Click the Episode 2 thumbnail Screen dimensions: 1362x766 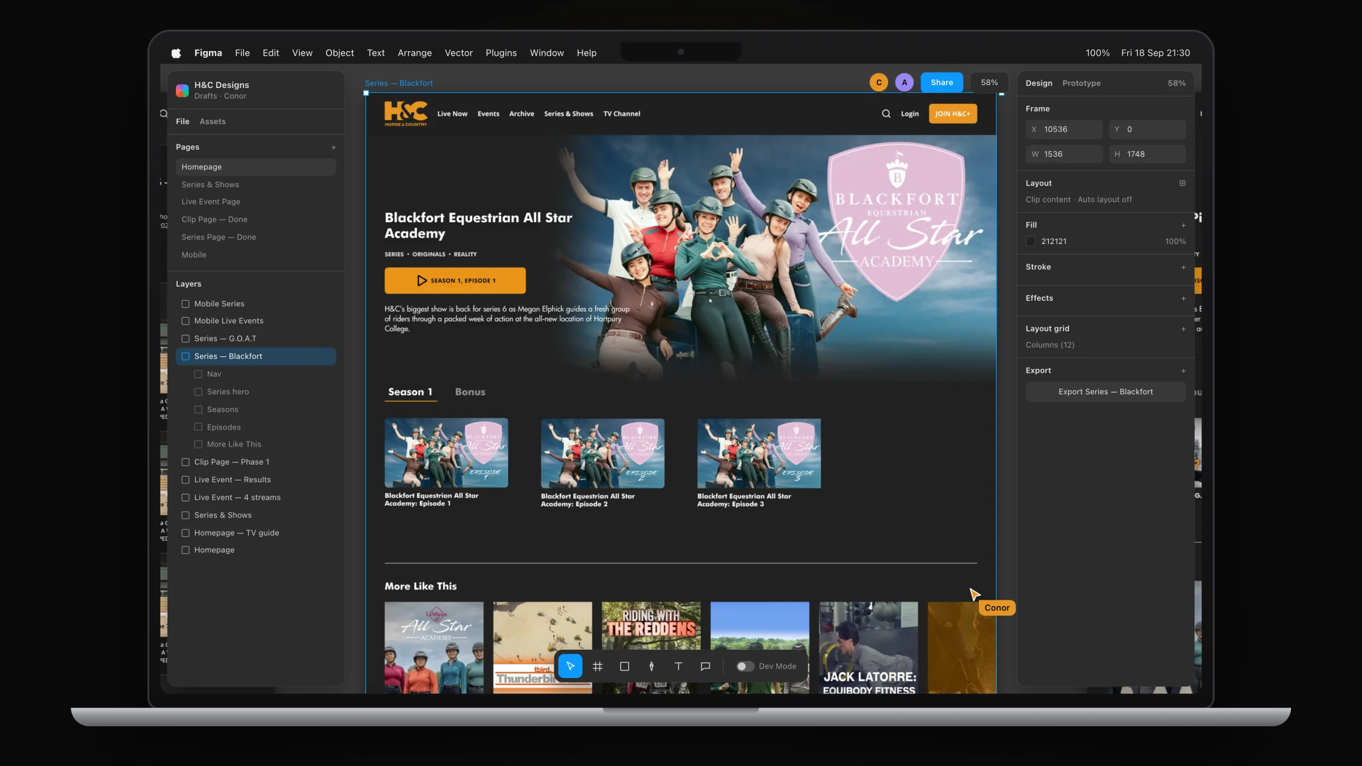(602, 453)
